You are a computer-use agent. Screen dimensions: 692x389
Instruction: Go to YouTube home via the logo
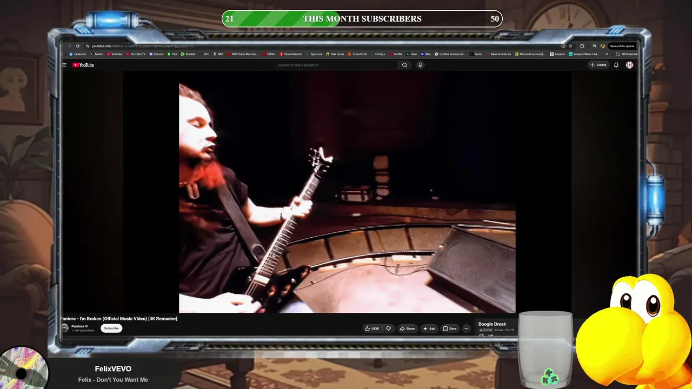coord(83,65)
